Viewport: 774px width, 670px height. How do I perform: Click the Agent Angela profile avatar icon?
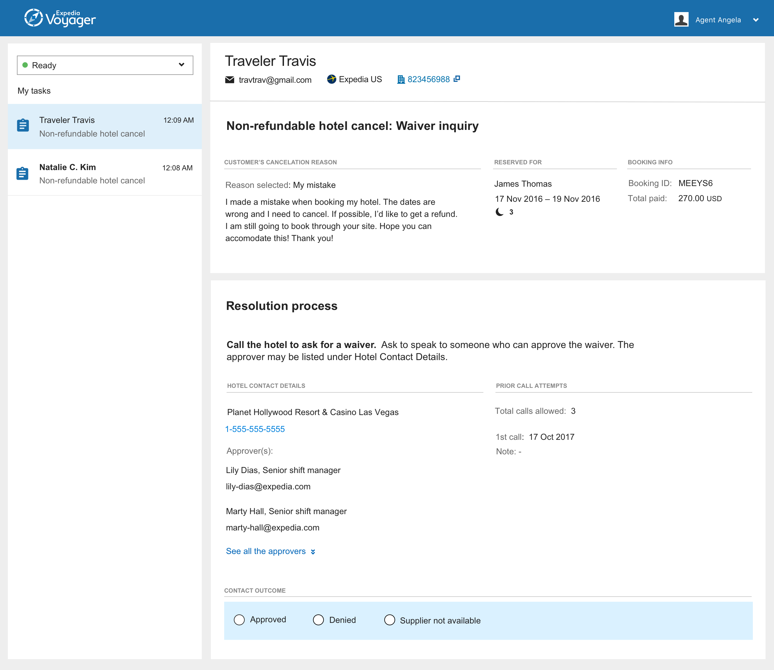click(681, 19)
